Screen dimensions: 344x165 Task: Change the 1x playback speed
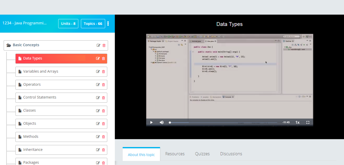point(297,122)
